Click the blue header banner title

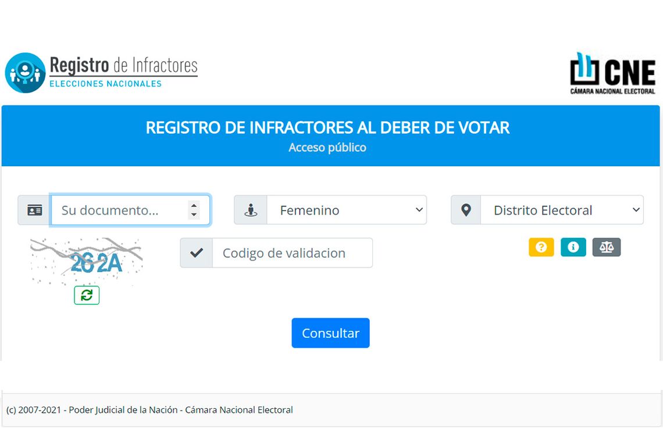coord(327,128)
